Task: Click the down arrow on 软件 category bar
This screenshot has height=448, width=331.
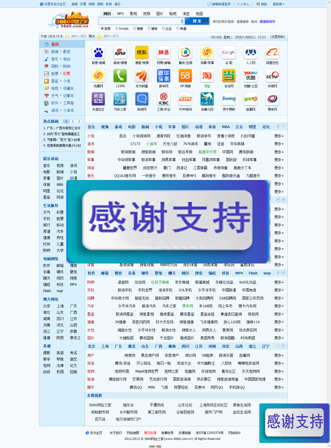Action: coord(278,273)
